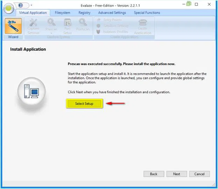Open Isolation-Profiles option
Image resolution: width=218 pixels, height=189 pixels.
112,32
